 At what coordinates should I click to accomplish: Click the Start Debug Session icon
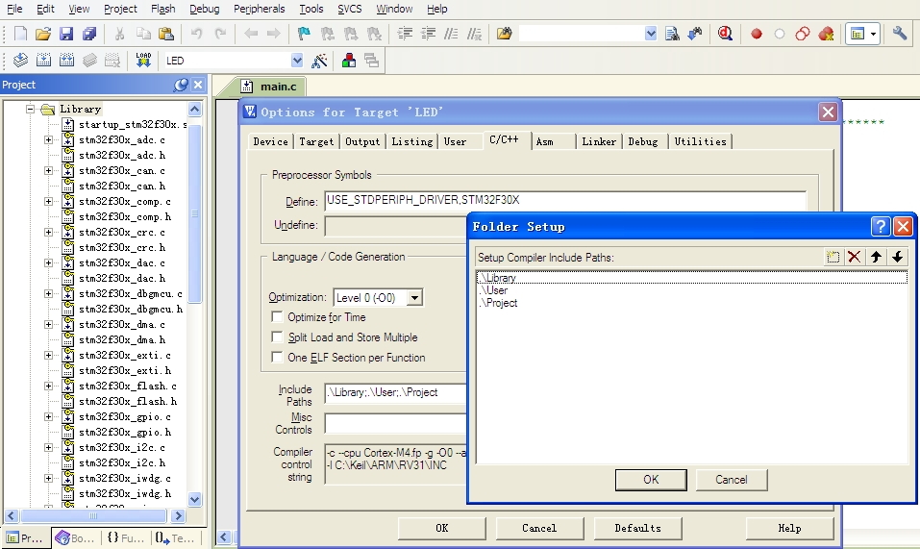[725, 34]
